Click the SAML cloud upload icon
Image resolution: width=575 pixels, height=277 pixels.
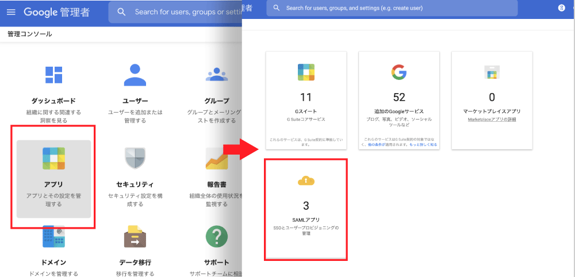[306, 180]
